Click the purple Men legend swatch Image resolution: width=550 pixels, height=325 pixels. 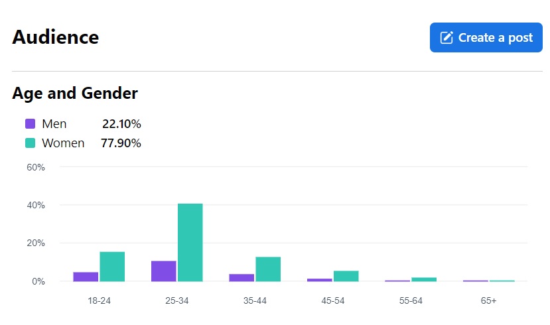point(30,123)
